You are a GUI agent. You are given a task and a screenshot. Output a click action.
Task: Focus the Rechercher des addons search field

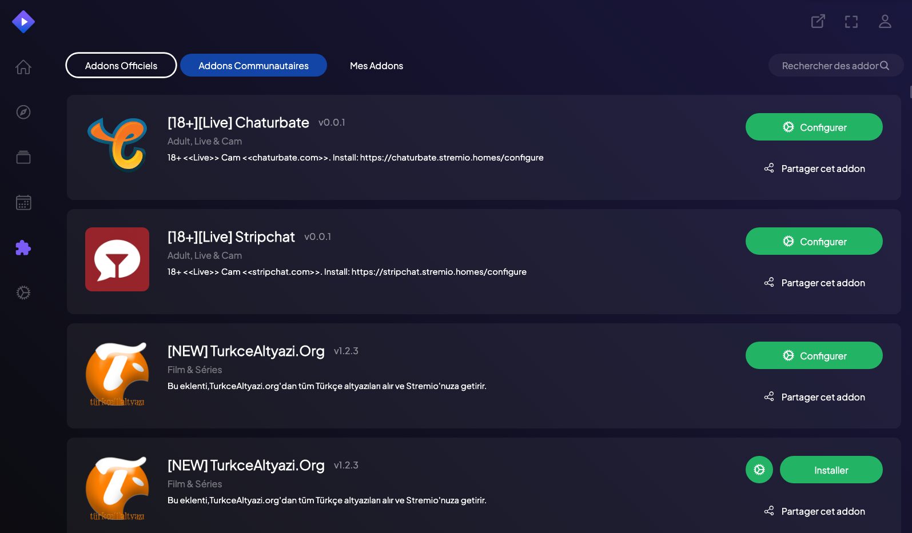click(x=835, y=65)
